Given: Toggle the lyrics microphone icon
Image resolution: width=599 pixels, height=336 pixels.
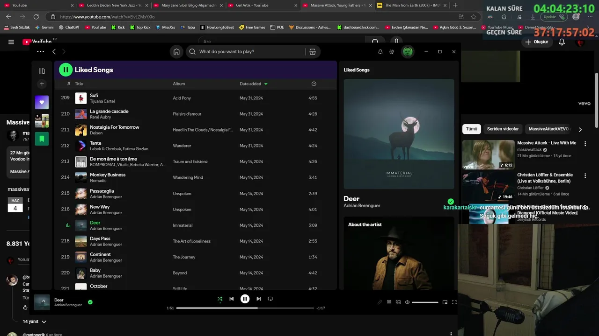Looking at the screenshot, I should (380, 302).
